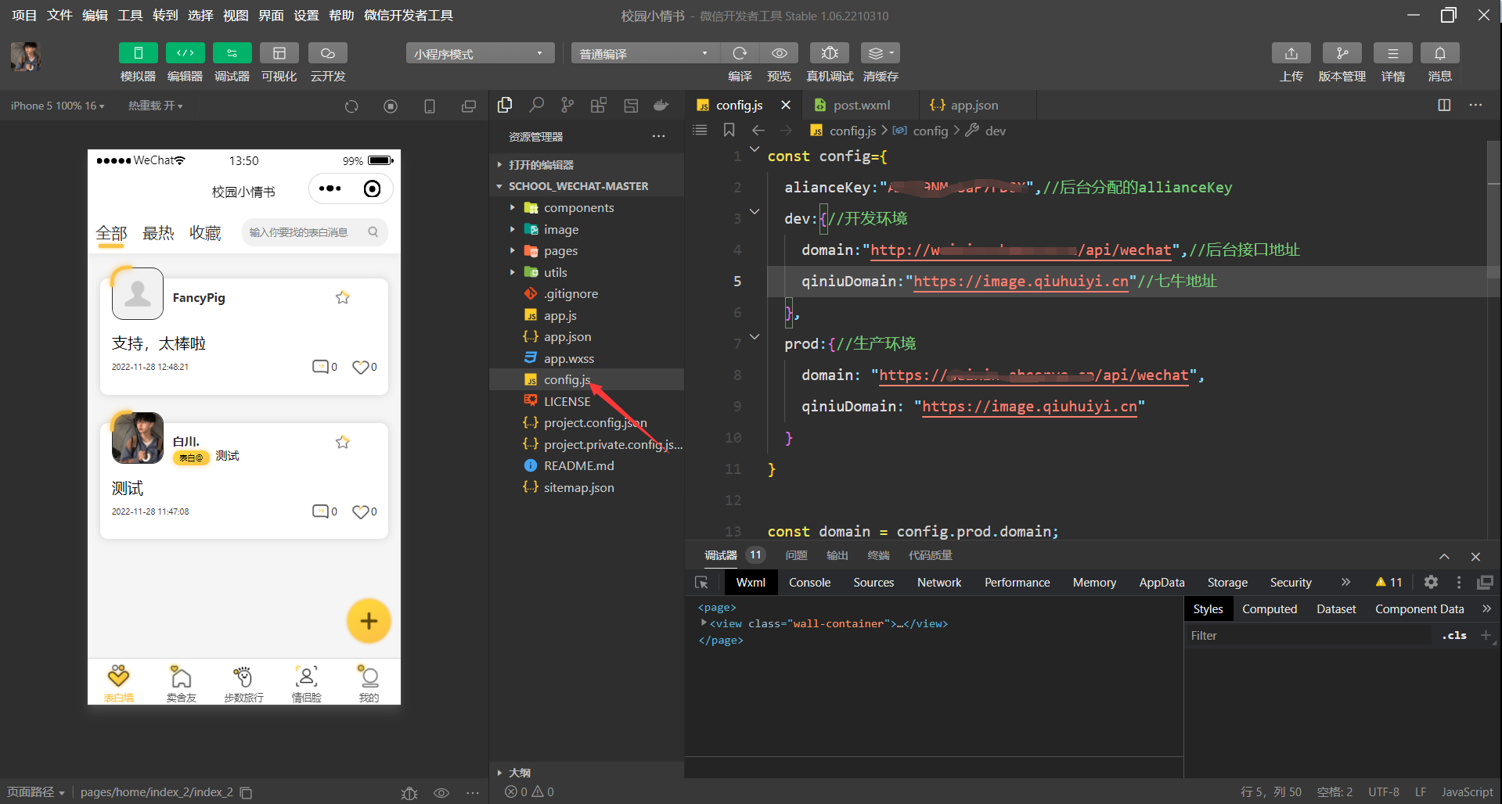The width and height of the screenshot is (1502, 804).
Task: Split the editor view
Action: pos(1444,105)
